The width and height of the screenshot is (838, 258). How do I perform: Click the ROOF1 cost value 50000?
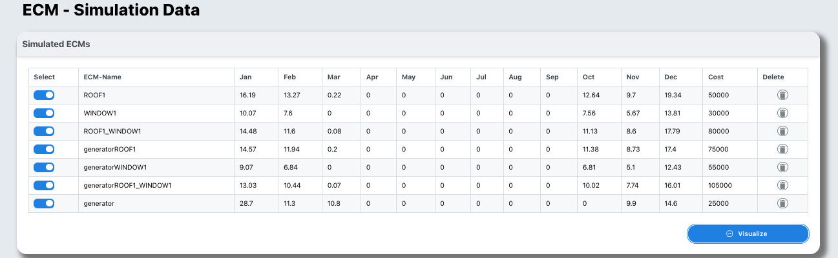718,95
